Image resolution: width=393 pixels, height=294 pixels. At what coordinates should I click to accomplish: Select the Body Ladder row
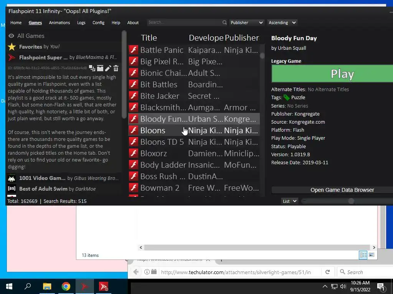[x=194, y=165]
